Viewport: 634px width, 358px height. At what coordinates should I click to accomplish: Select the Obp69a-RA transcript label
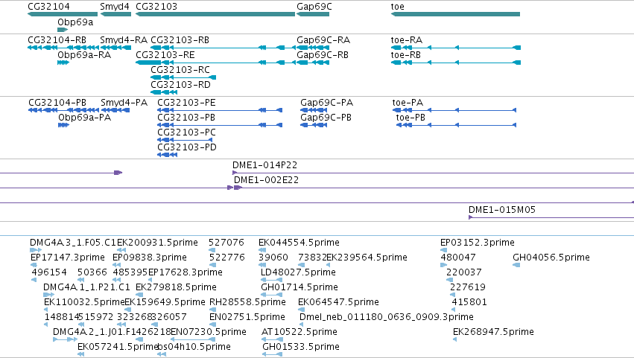tap(84, 55)
